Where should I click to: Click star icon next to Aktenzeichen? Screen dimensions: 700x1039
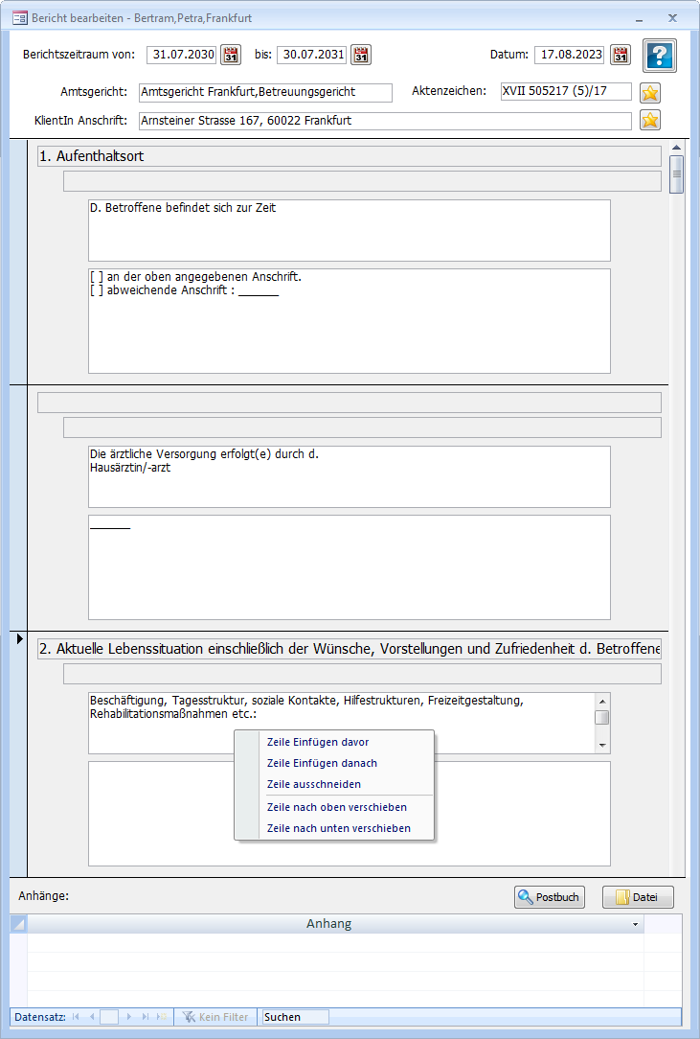click(650, 93)
